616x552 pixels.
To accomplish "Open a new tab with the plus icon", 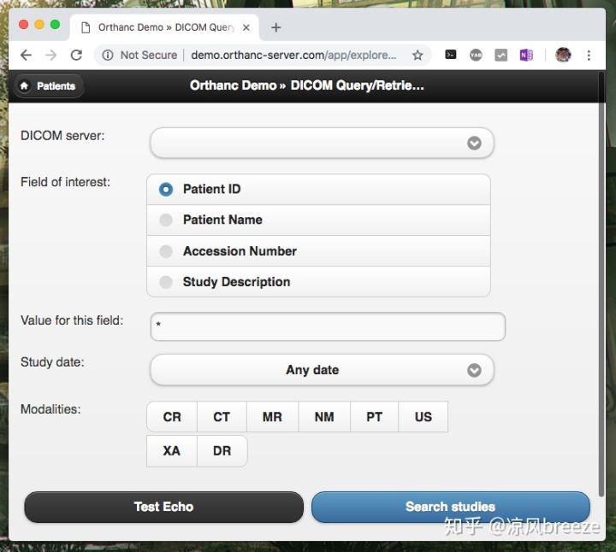I will point(276,27).
